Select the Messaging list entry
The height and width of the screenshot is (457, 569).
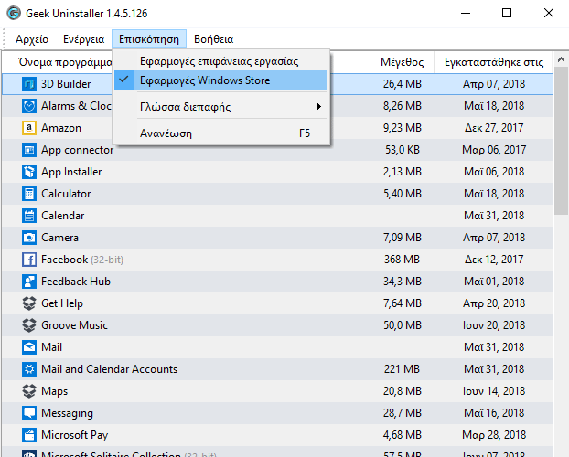pyautogui.click(x=278, y=413)
